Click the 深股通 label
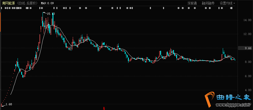Image resolution: width=253 pixels, height=110 pixels. coord(192,3)
